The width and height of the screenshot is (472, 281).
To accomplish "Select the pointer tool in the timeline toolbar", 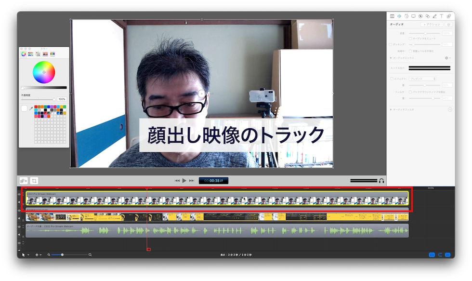I will pyautogui.click(x=23, y=254).
